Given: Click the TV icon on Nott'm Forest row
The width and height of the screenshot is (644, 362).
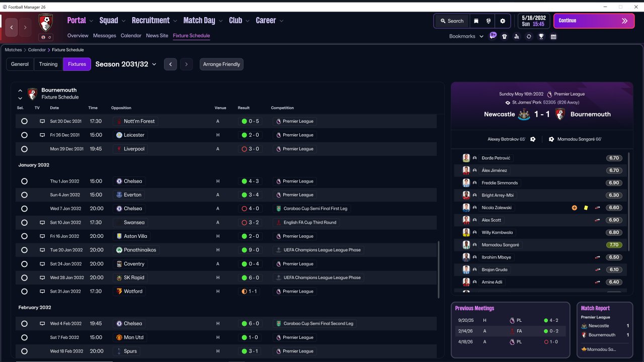Looking at the screenshot, I should [x=42, y=121].
